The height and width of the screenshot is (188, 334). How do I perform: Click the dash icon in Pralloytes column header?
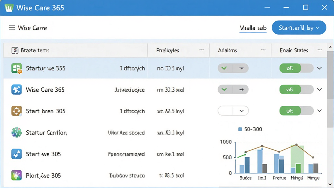click(x=201, y=50)
